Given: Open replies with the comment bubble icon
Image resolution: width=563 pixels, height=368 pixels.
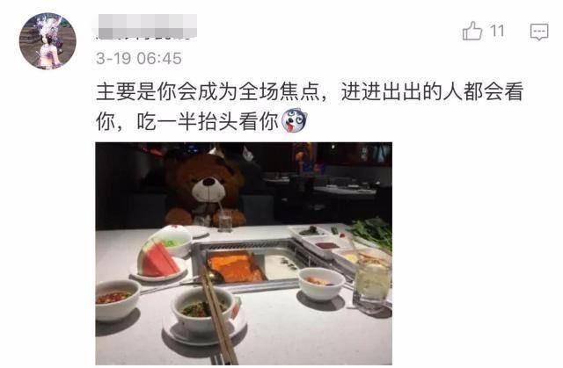Looking at the screenshot, I should (x=539, y=32).
